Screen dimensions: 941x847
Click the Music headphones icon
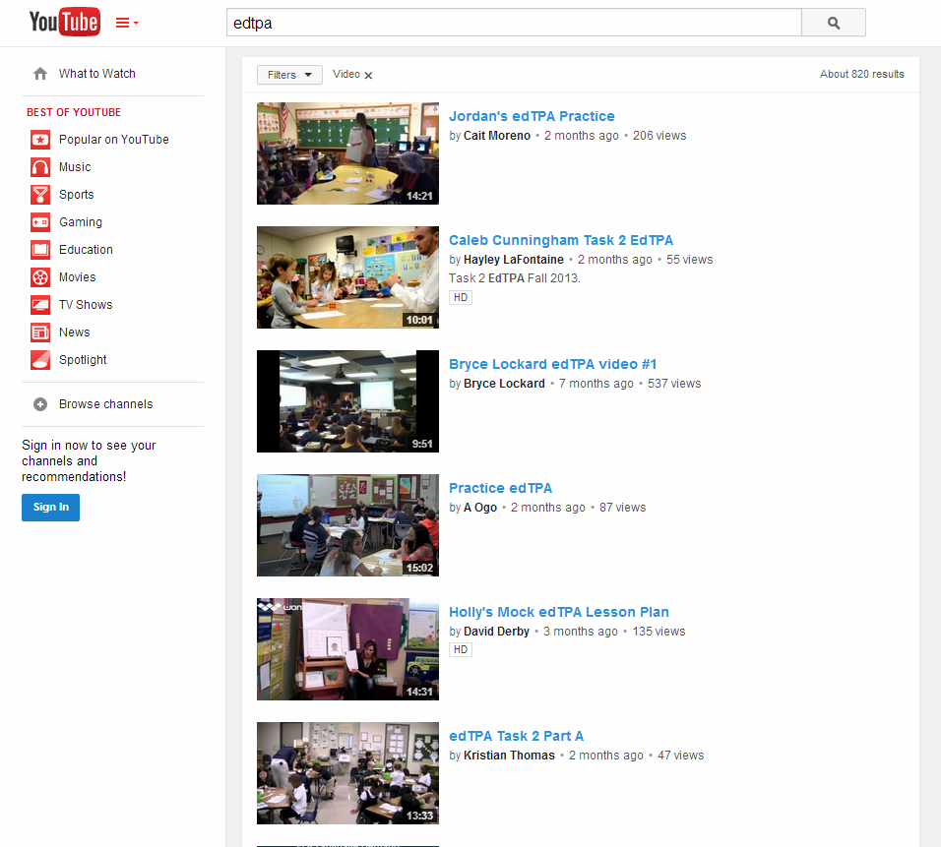click(x=40, y=167)
